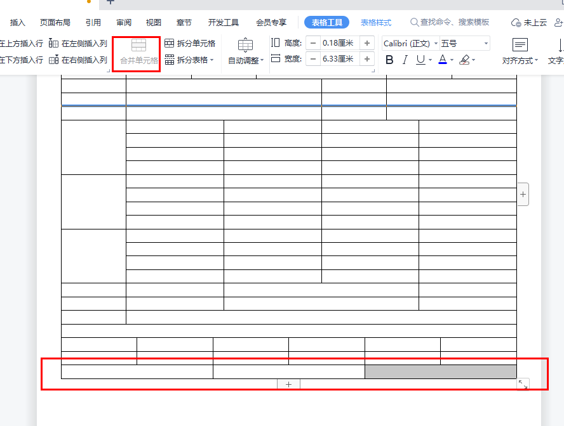Switch to the 表格样式 tab
Viewport: 564px width, 426px height.
376,23
